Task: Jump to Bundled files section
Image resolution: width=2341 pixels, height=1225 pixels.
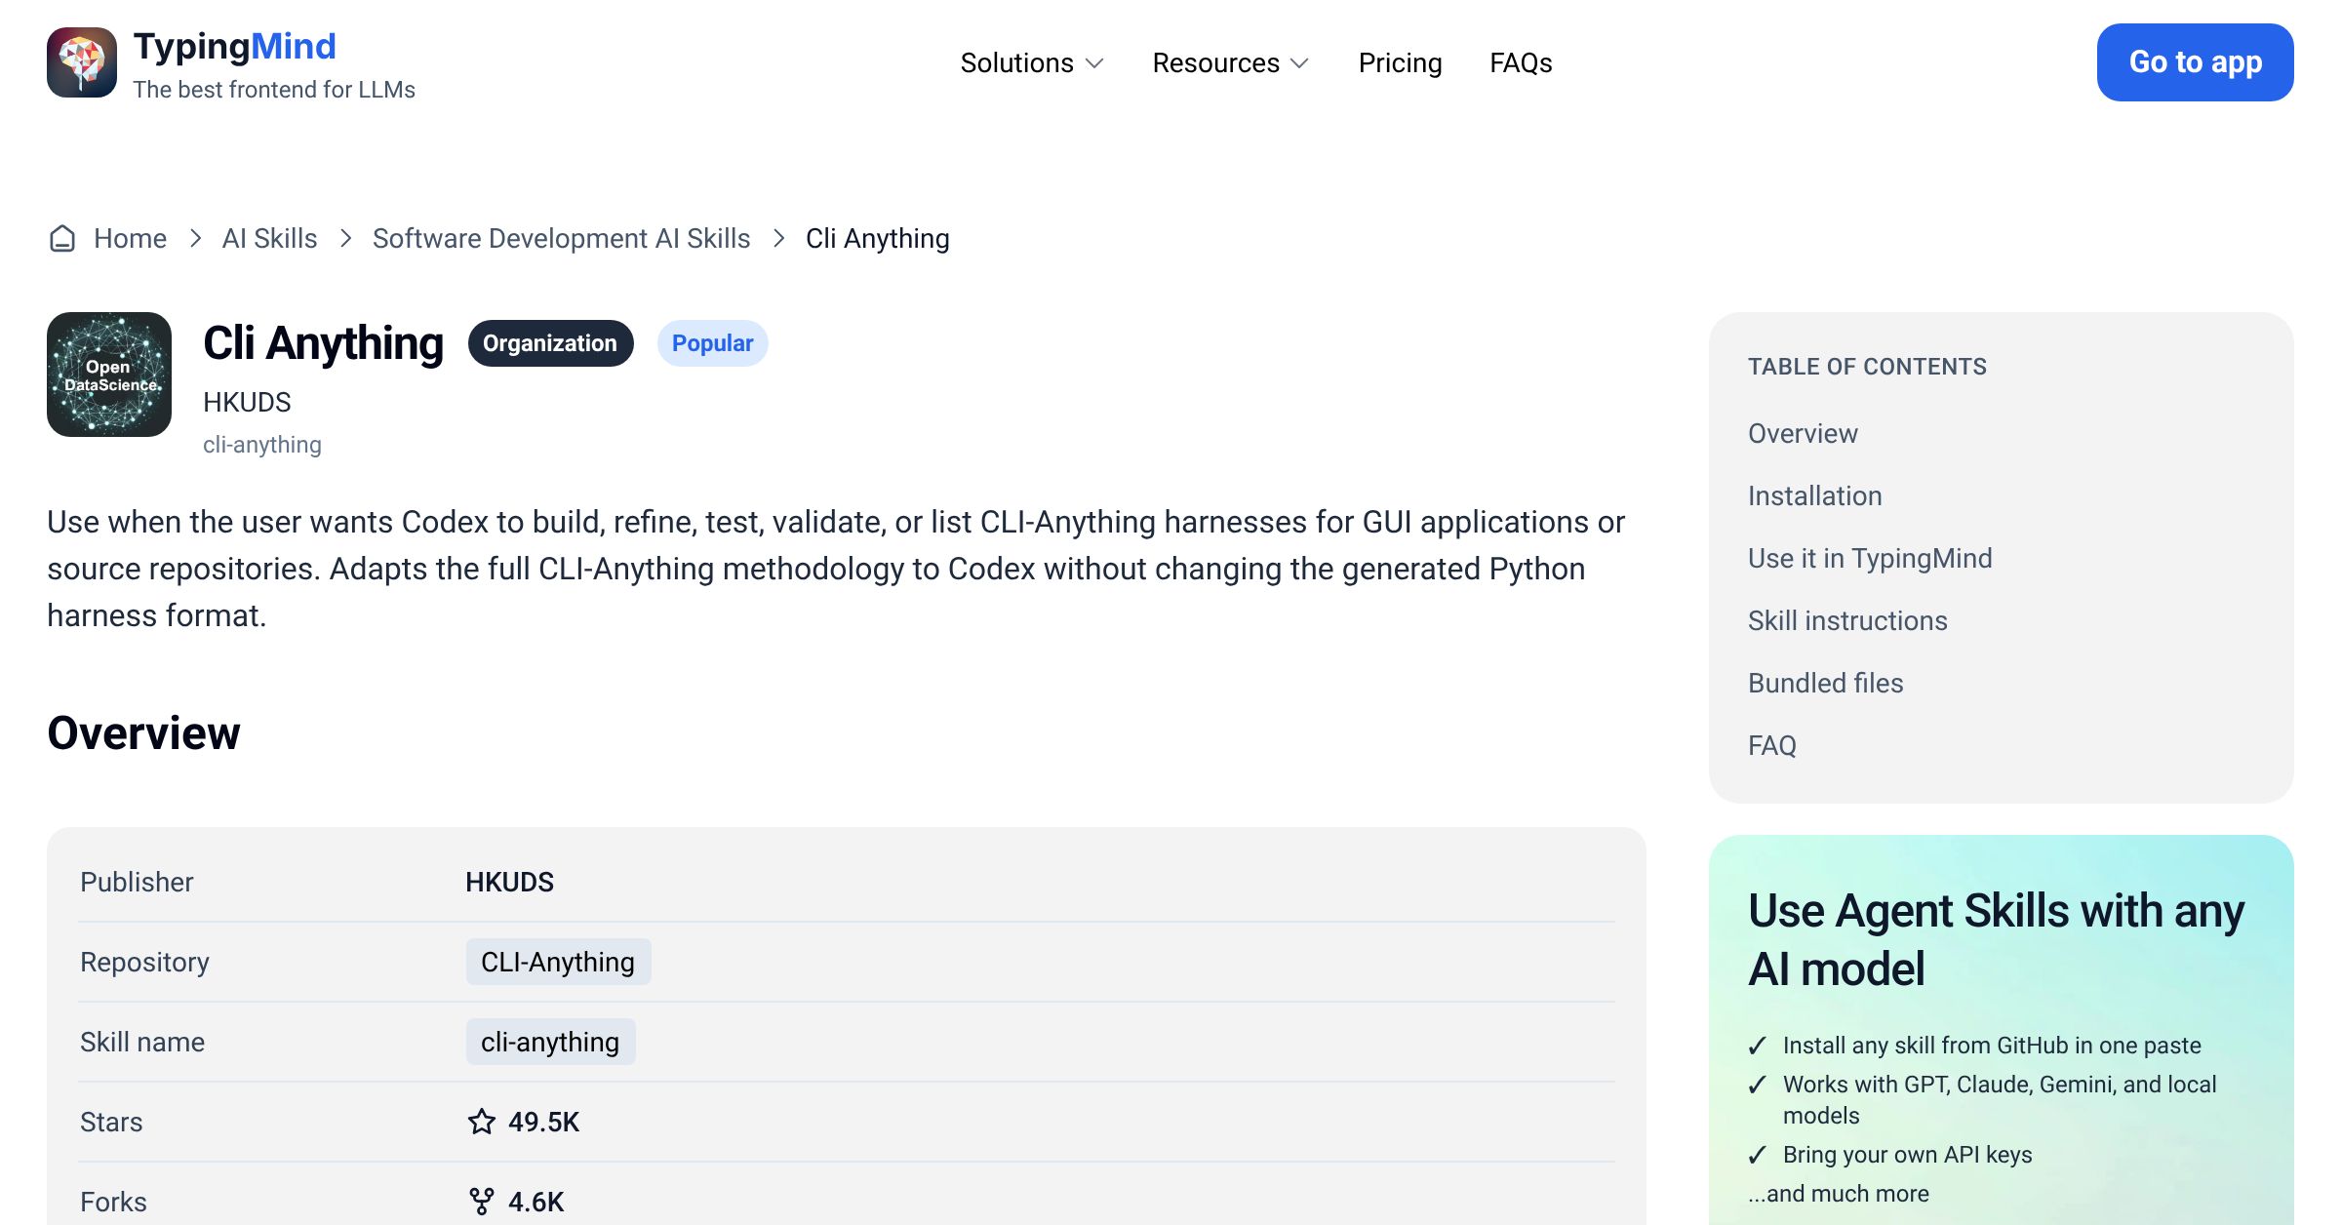Action: click(x=1825, y=683)
